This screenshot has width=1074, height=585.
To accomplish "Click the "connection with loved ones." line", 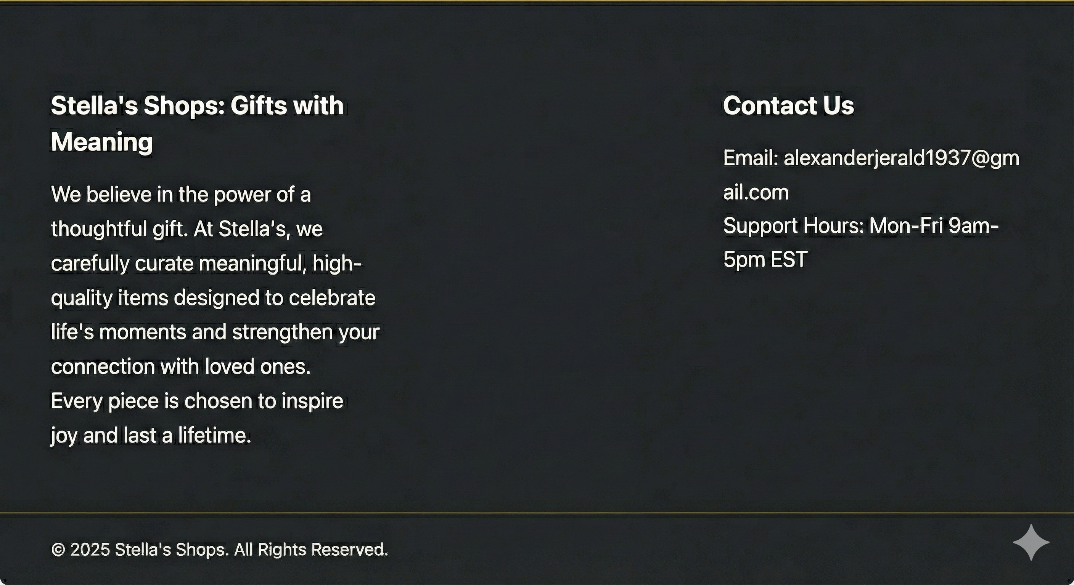I will [x=180, y=367].
